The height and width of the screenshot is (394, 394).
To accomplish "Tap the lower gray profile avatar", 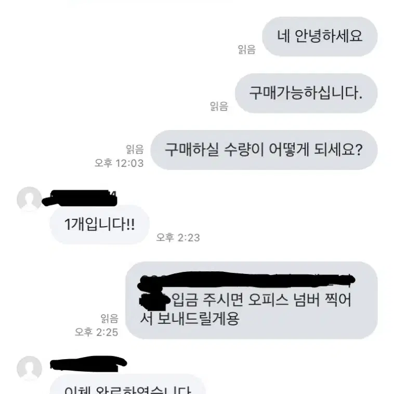I will tap(29, 369).
